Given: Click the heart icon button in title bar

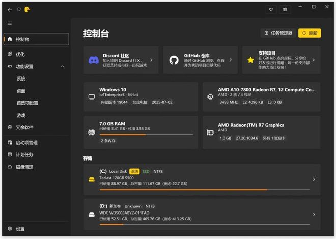Looking at the screenshot, I should click(271, 9).
